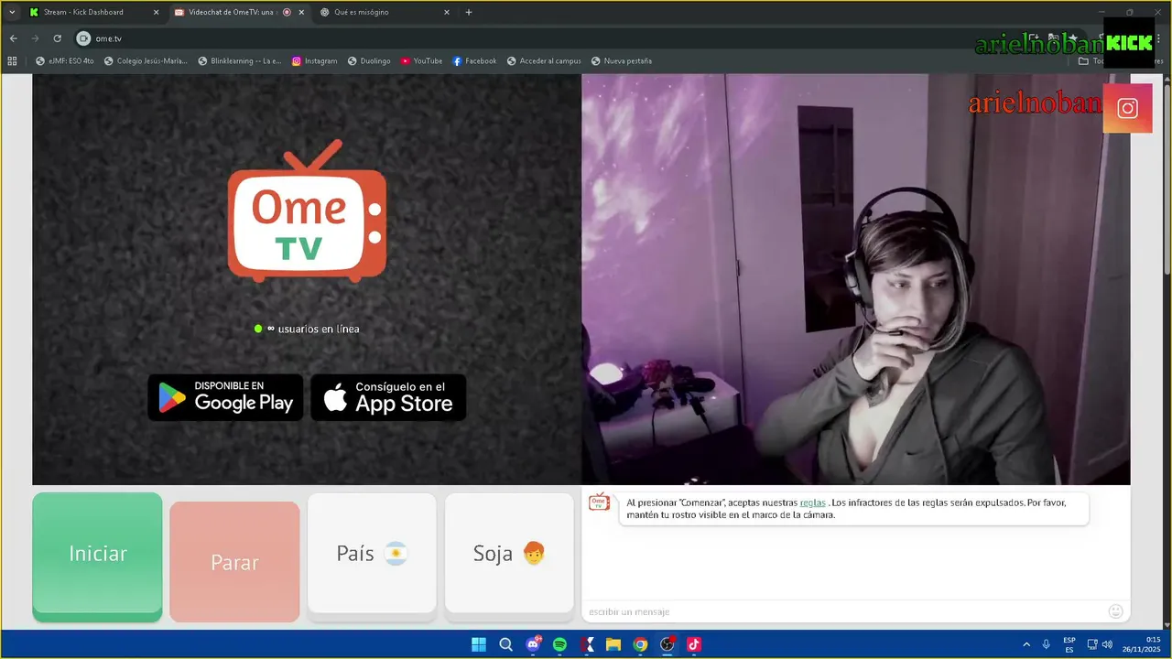Open the Soja gender selector

[509, 553]
